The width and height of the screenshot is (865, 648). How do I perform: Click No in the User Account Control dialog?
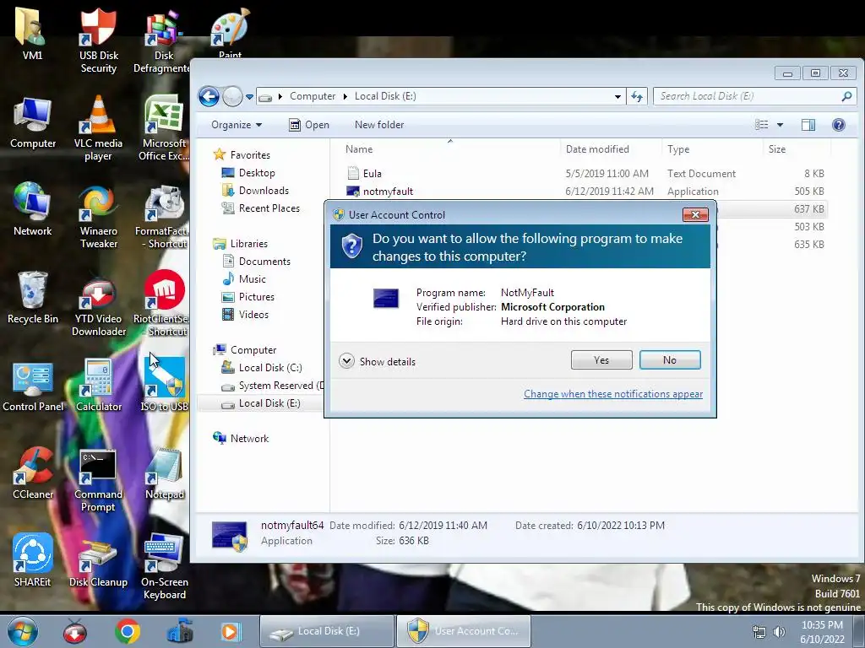pyautogui.click(x=670, y=359)
